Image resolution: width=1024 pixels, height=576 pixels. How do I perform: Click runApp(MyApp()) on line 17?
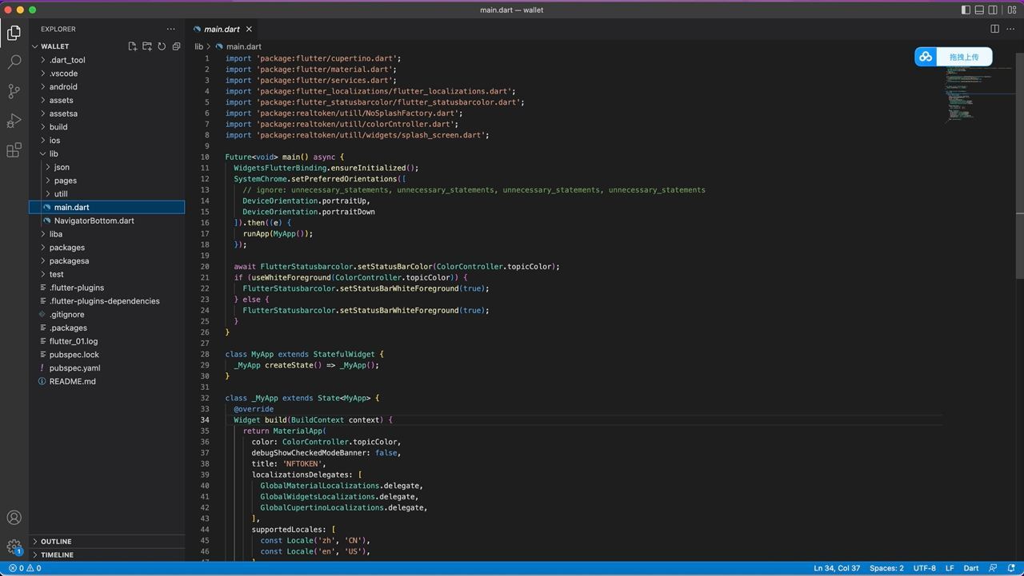pos(276,234)
